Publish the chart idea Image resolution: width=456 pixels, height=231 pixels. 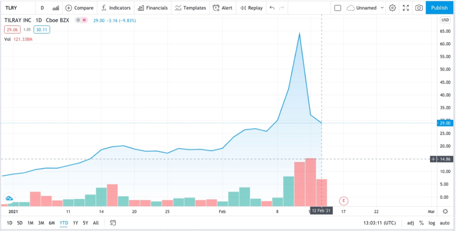439,8
